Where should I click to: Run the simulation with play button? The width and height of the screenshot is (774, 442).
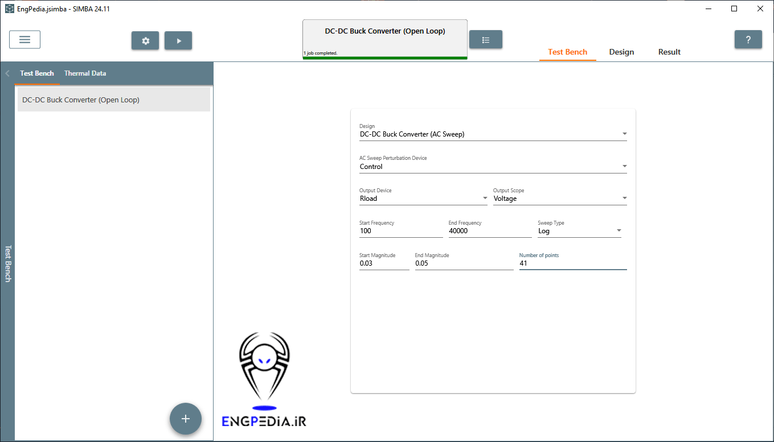tap(178, 41)
